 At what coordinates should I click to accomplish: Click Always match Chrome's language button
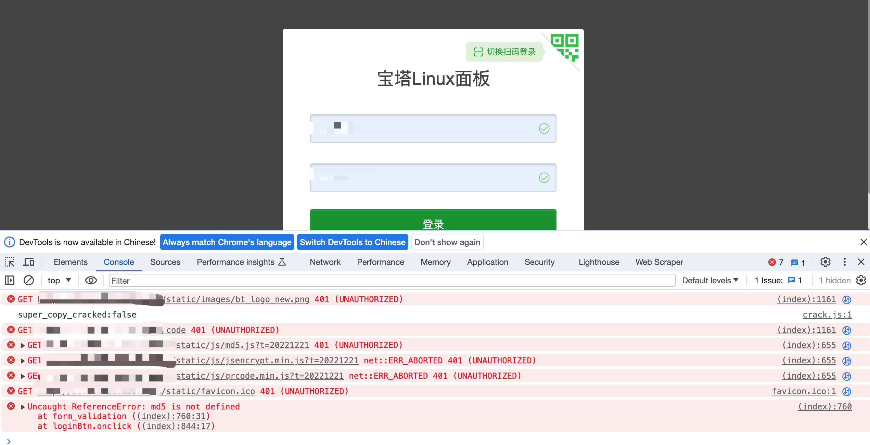[227, 242]
